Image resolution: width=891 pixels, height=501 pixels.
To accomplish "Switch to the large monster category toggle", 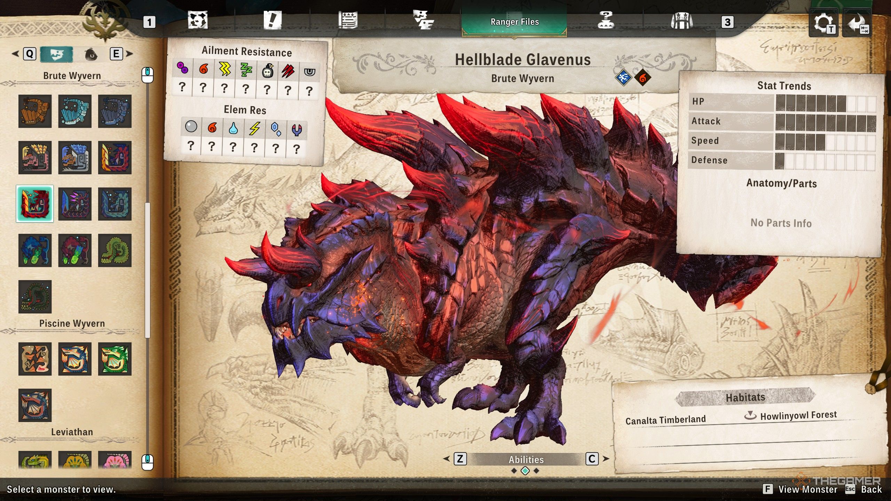I will click(57, 54).
